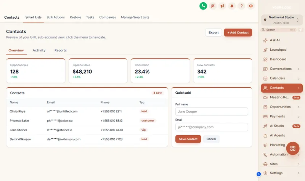Click the Ask AI sparkle icon
305x181 pixels.
click(x=265, y=40)
